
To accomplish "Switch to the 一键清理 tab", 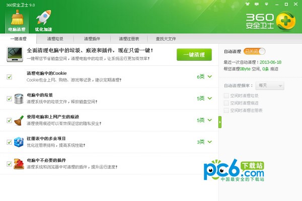I will click(x=18, y=39).
